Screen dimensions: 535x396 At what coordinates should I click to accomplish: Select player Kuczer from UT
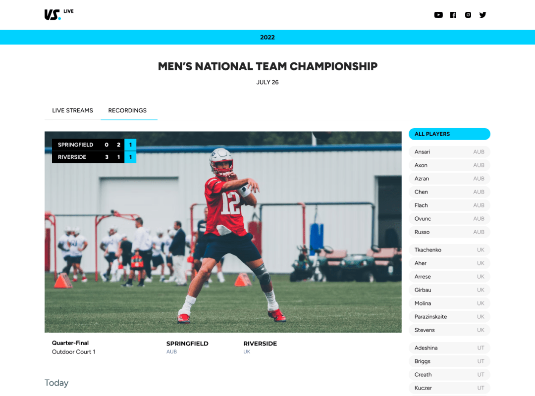449,388
